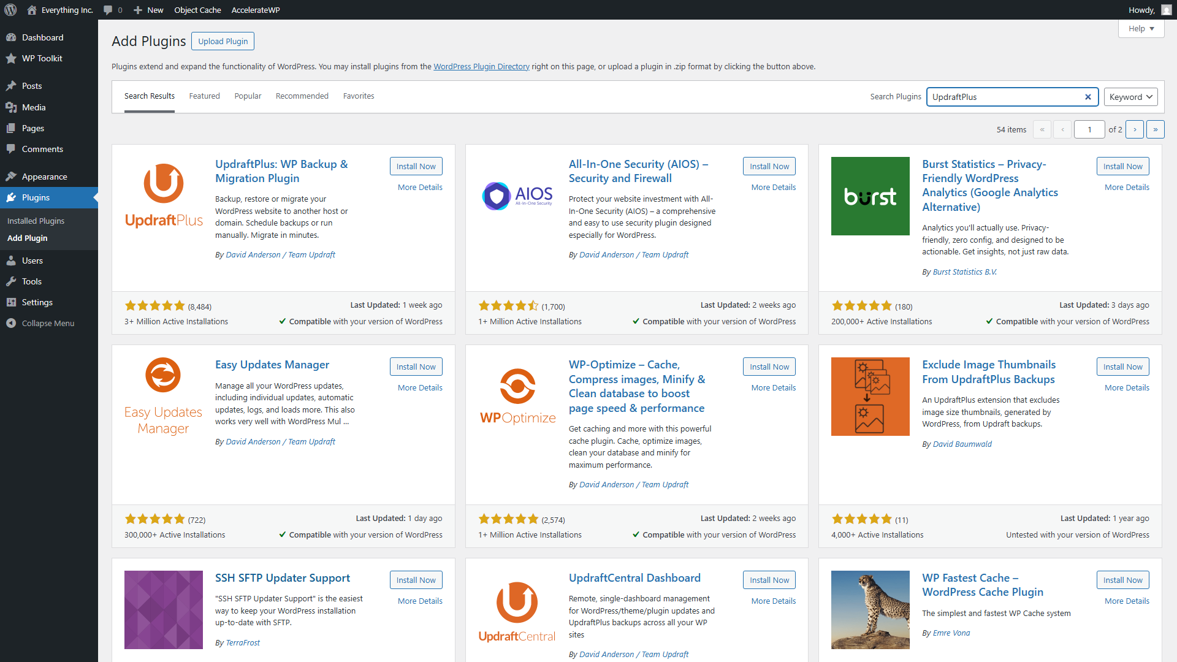Screen dimensions: 1177x662
Task: Click the Appearance paintbrush icon
Action: pos(11,177)
